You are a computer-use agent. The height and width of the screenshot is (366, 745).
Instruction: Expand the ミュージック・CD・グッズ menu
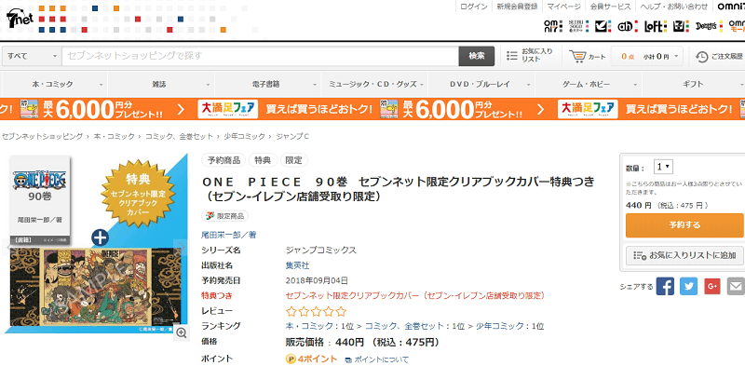[x=375, y=84]
